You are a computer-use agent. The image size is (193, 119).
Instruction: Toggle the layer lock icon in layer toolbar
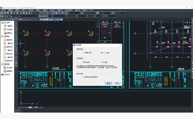click(11, 16)
